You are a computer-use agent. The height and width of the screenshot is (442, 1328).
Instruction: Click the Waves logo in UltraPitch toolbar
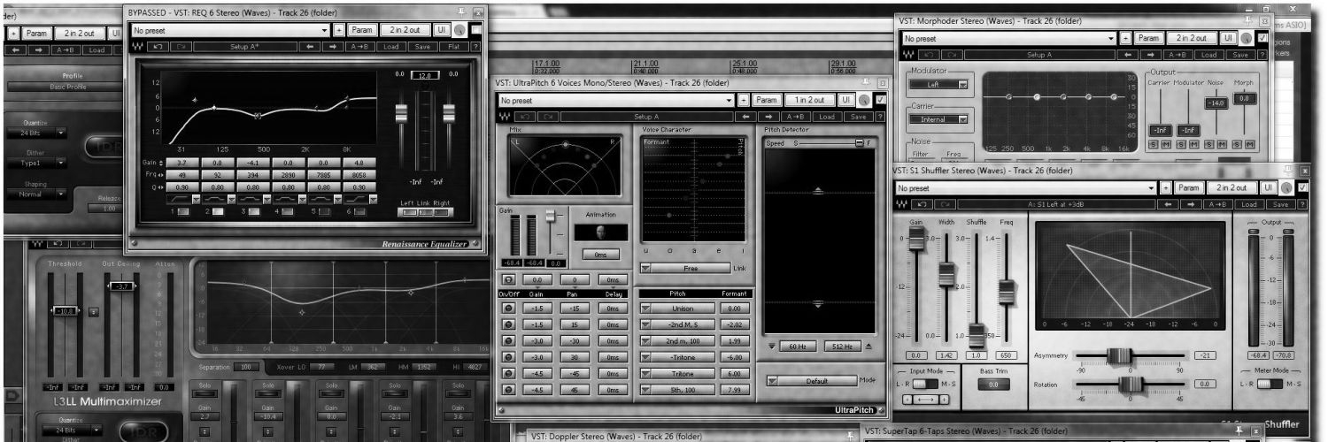point(505,117)
